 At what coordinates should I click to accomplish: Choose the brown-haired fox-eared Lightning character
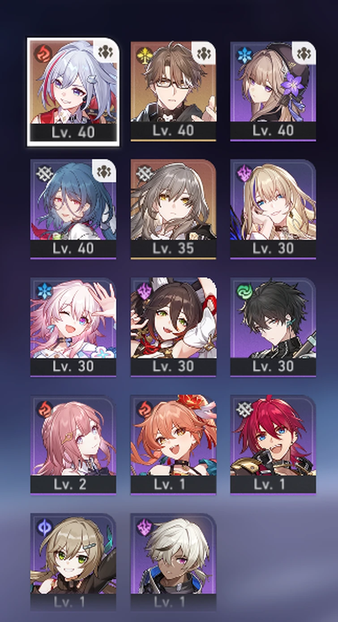tap(173, 327)
